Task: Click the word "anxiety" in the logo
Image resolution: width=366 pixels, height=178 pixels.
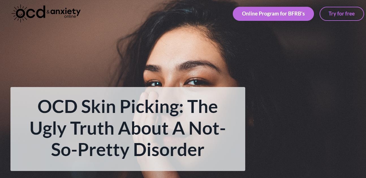Action: [65, 12]
